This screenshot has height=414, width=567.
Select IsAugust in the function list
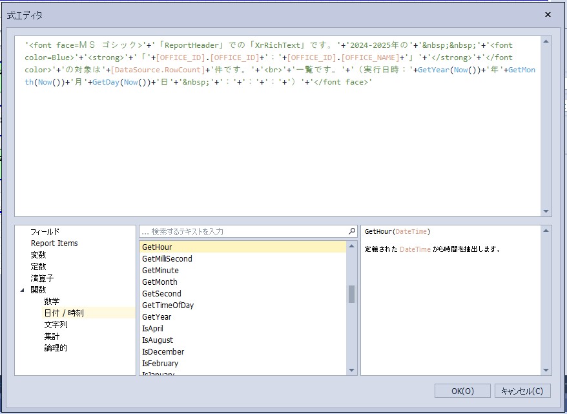158,340
